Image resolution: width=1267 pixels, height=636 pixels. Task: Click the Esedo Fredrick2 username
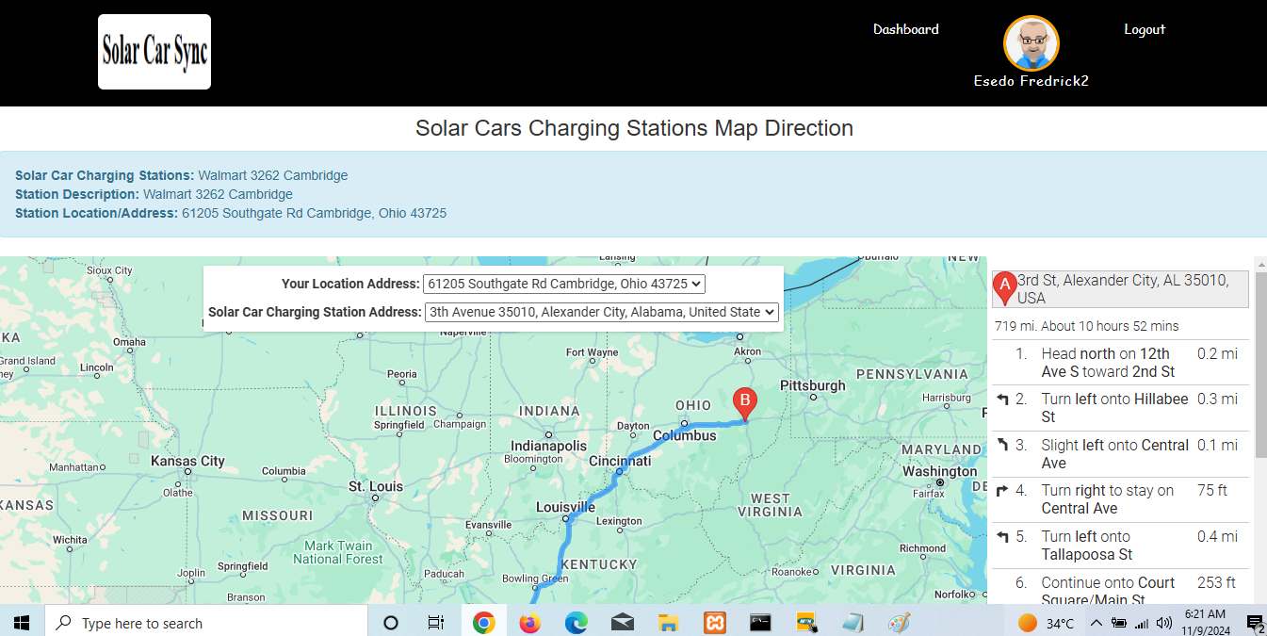1031,81
